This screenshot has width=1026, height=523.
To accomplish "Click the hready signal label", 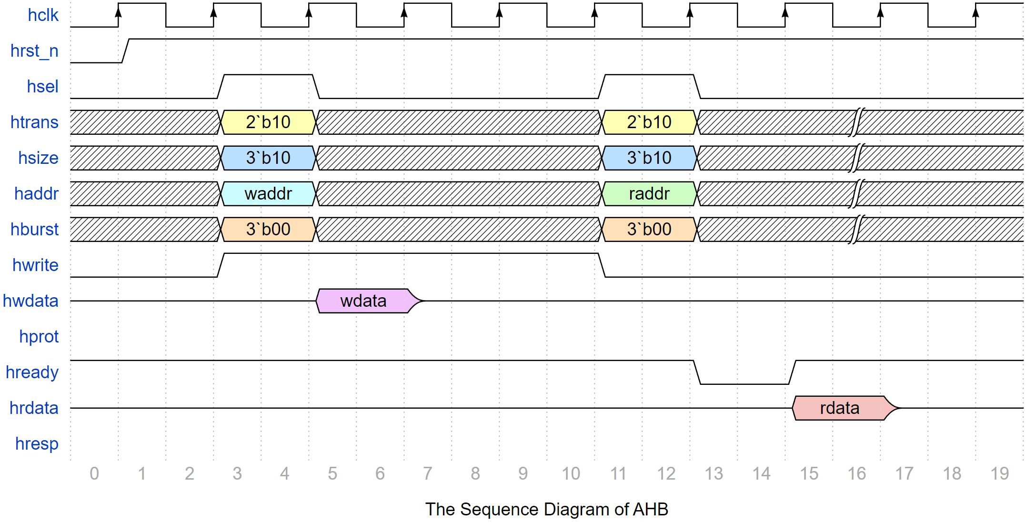I will point(32,372).
